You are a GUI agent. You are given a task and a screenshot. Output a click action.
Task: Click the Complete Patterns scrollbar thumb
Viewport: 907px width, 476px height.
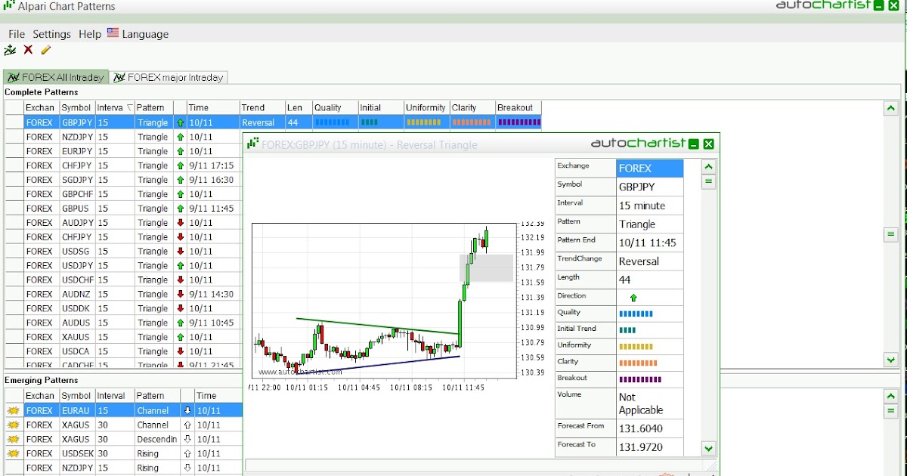tap(890, 235)
